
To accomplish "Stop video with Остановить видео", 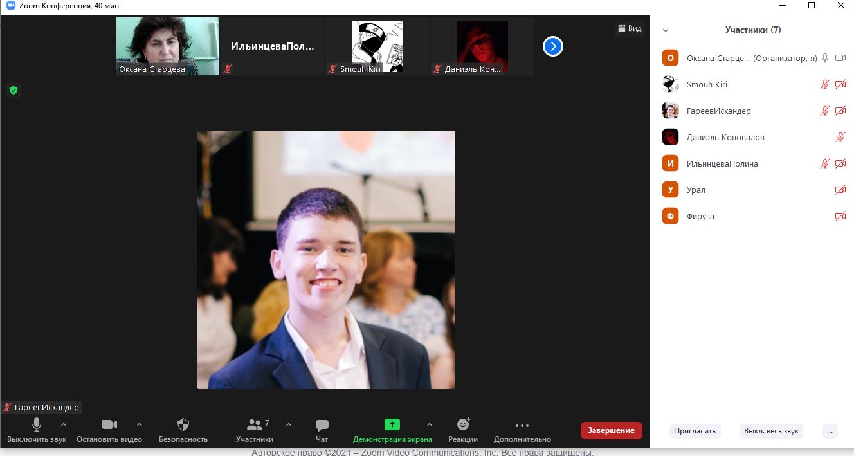I will [x=109, y=424].
